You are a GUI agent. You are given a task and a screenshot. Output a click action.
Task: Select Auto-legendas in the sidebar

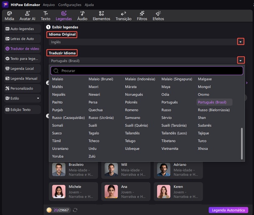pyautogui.click(x=22, y=29)
